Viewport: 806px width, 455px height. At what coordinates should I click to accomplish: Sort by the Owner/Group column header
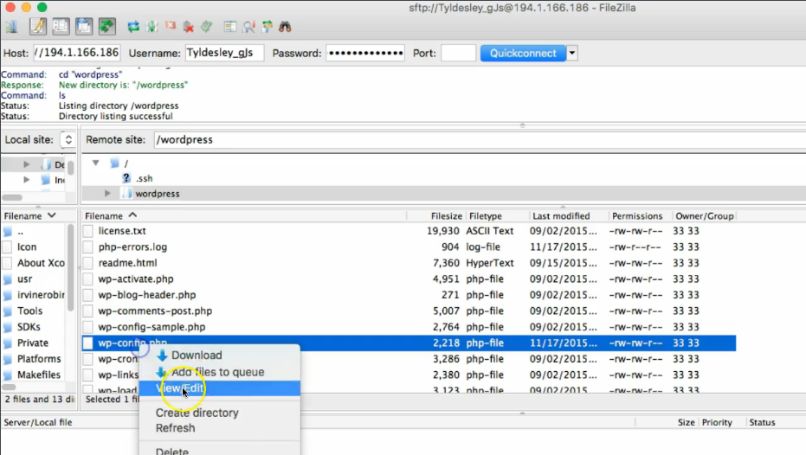pos(704,215)
